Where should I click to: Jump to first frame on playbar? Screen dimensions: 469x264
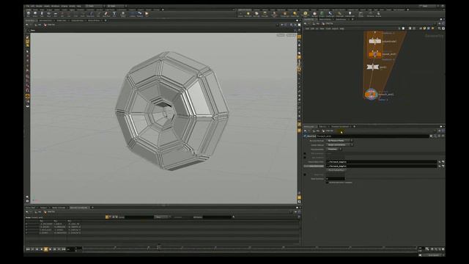pos(28,249)
